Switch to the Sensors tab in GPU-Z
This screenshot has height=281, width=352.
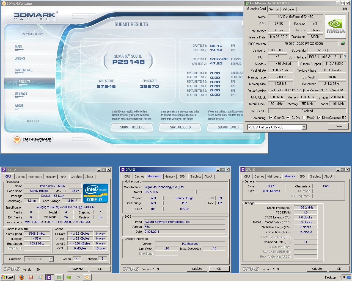(274, 9)
